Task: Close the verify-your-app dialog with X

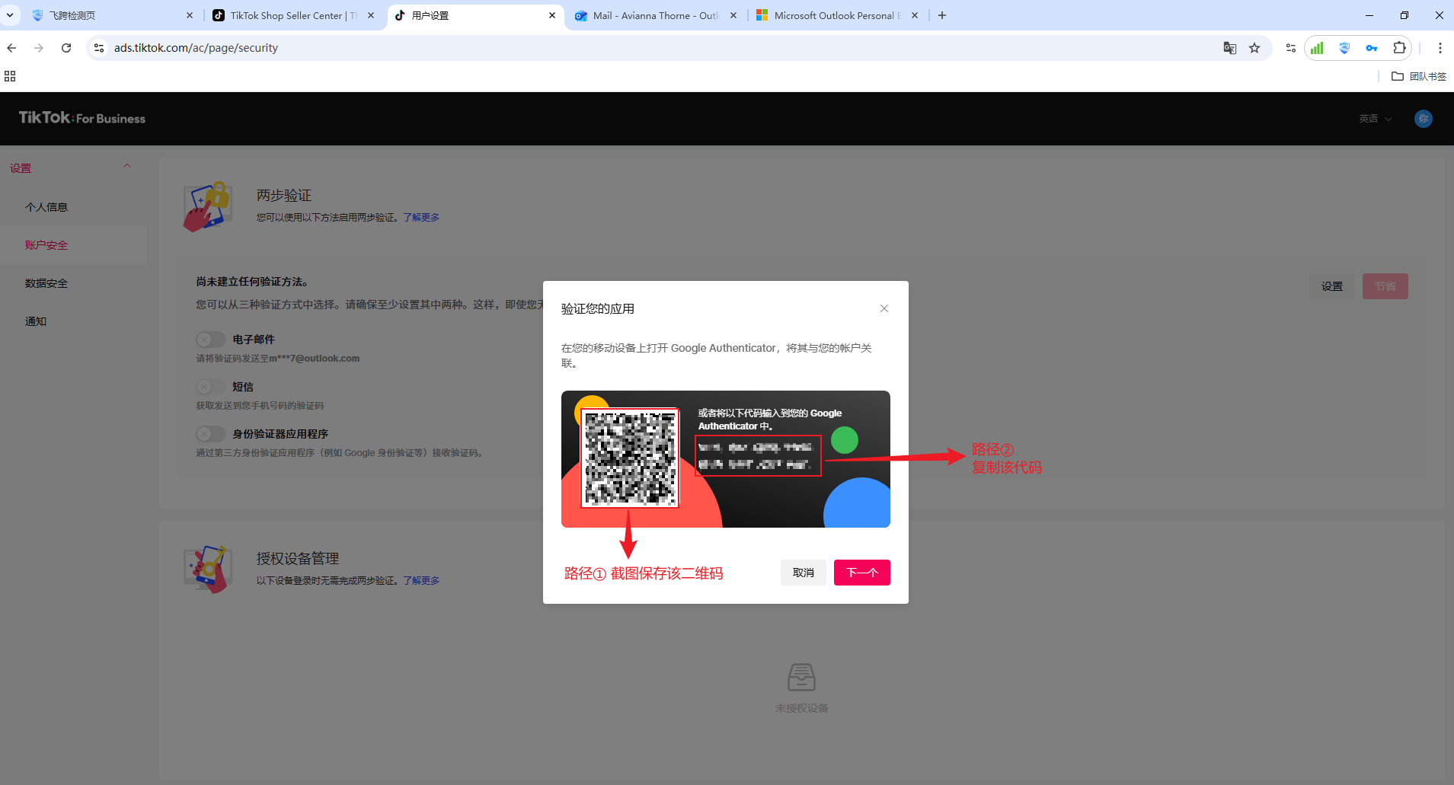Action: pos(884,308)
